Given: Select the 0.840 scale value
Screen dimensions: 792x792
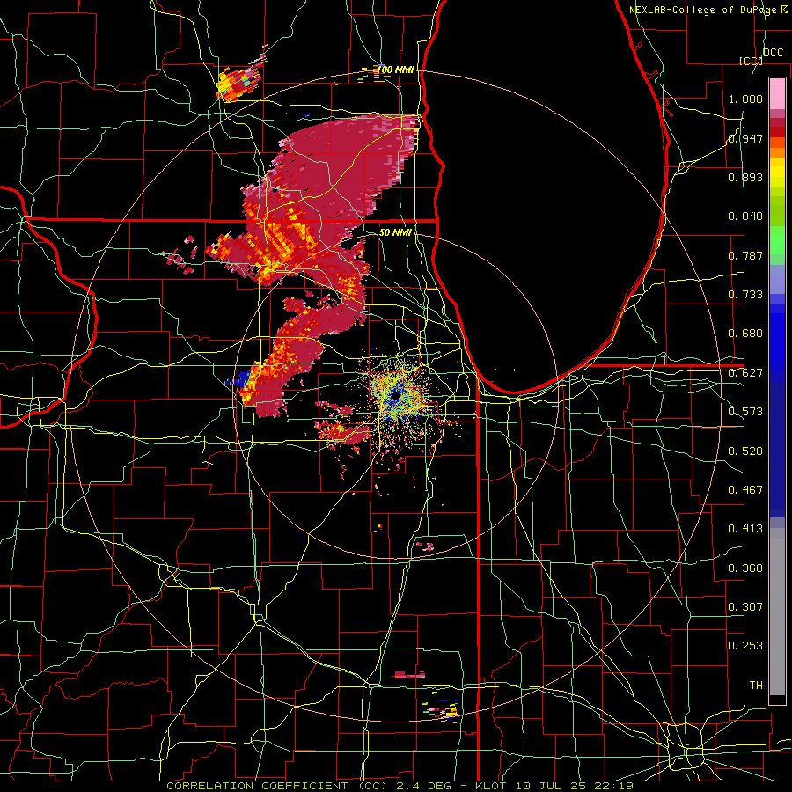Looking at the screenshot, I should point(745,216).
